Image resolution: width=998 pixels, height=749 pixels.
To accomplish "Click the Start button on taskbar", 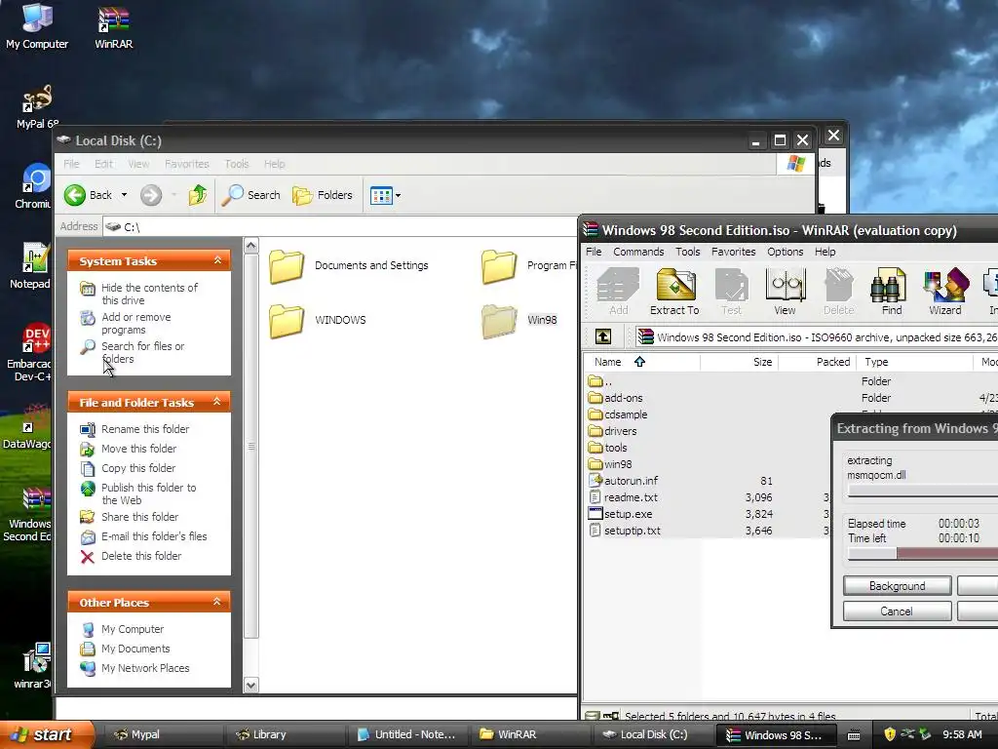I will coord(46,734).
